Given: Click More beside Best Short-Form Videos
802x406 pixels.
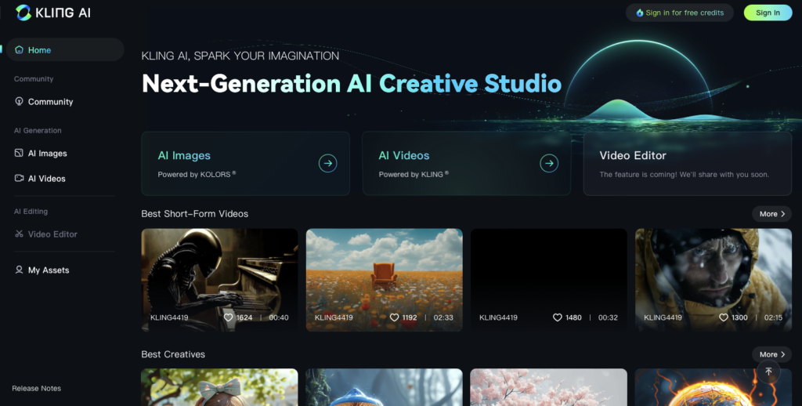Looking at the screenshot, I should point(771,214).
